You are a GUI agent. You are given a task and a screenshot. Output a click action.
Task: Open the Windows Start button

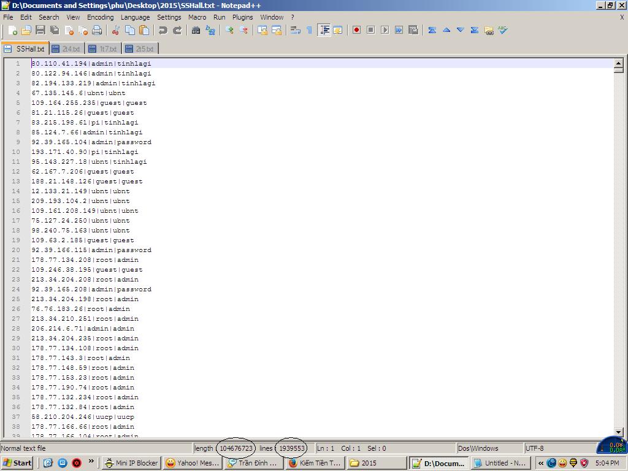(17, 463)
